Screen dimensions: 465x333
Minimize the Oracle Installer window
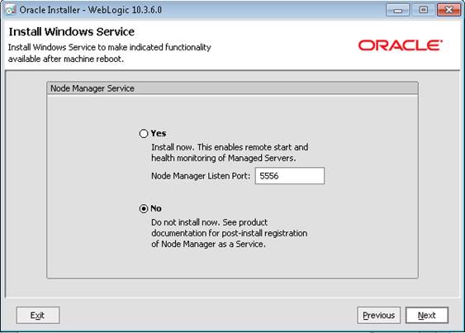398,10
